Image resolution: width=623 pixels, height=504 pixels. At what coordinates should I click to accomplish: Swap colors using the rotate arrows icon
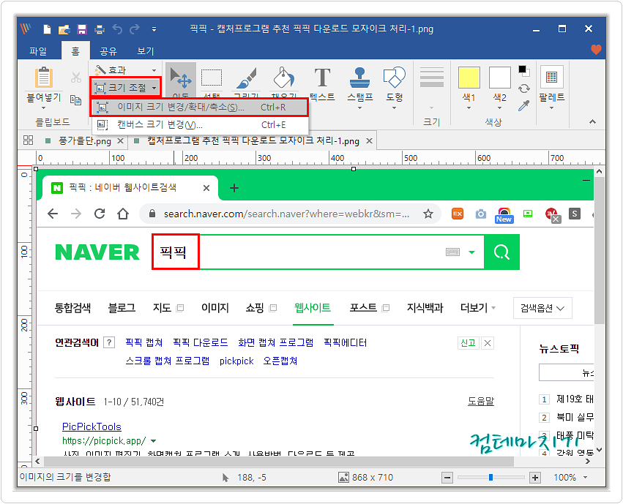524,88
